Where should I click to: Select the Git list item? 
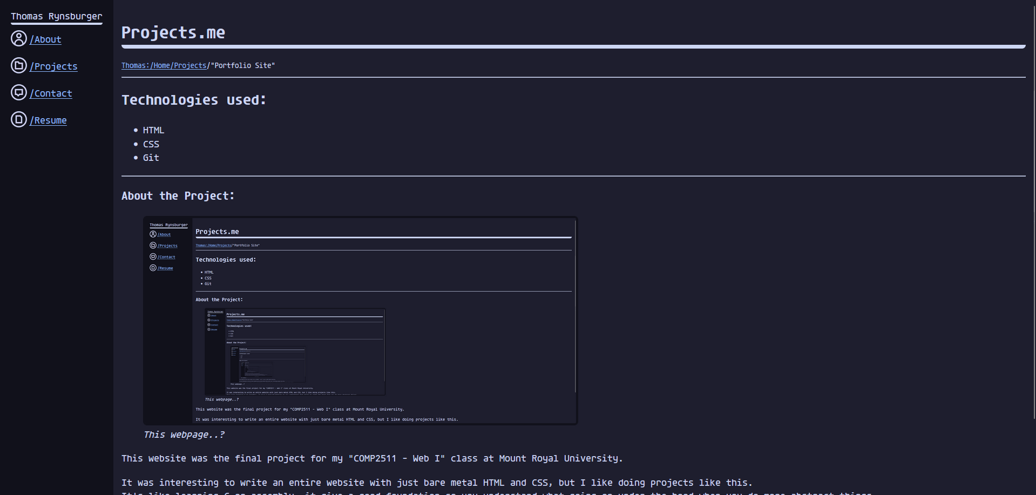(151, 158)
